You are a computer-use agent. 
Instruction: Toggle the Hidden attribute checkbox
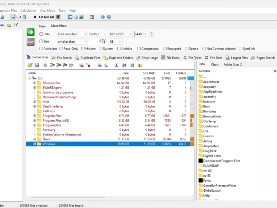pyautogui.click(x=83, y=49)
